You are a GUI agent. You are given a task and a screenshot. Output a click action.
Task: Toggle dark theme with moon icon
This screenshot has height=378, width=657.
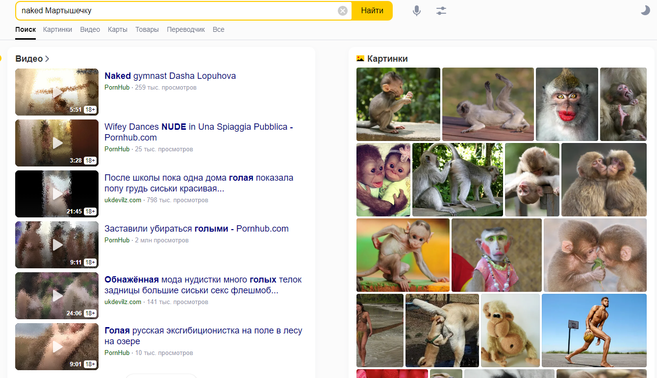[645, 11]
